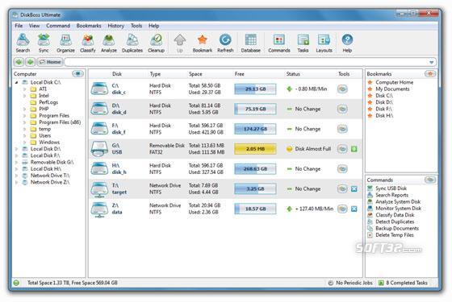Click the star button in Bookmarks header
This screenshot has width=452, height=302.
pyautogui.click(x=430, y=74)
